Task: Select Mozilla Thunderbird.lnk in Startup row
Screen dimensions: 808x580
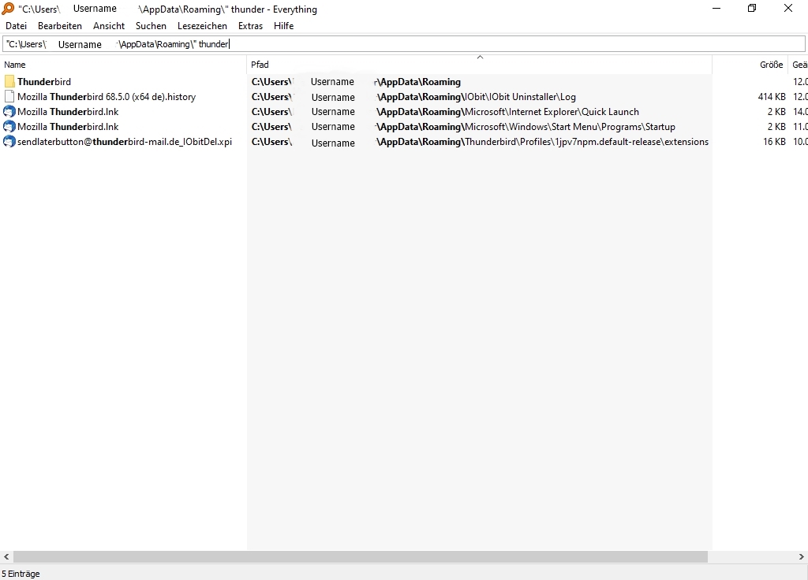Action: click(68, 126)
